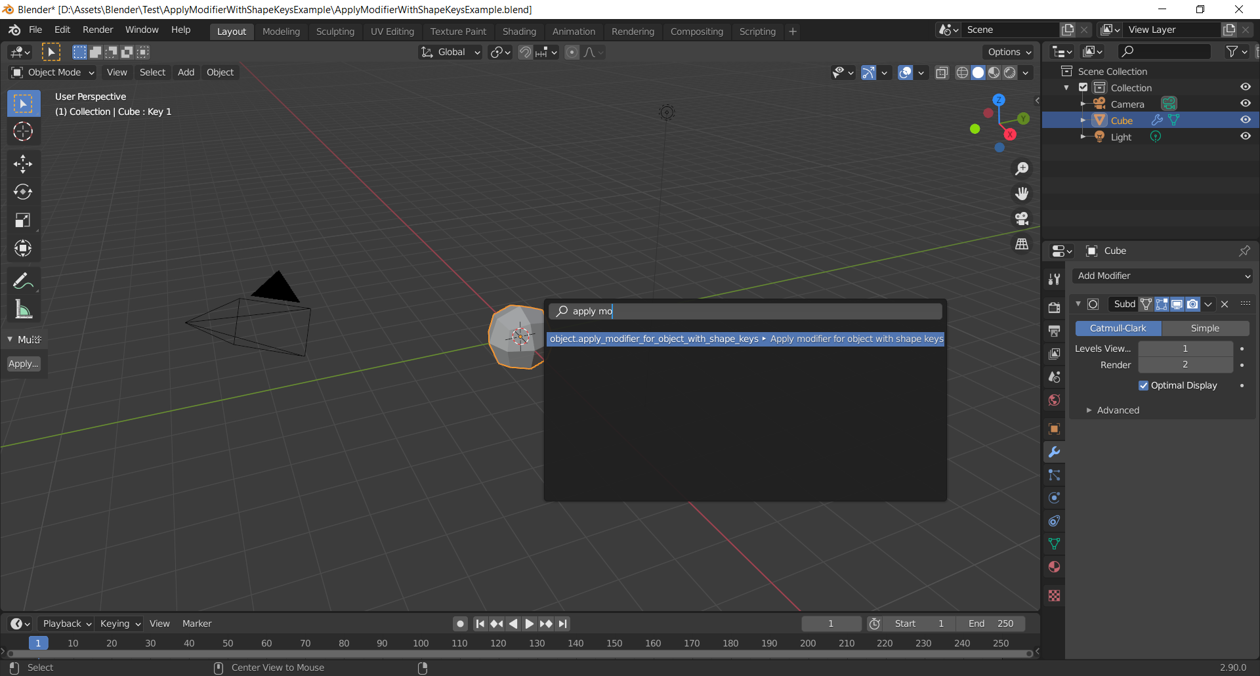Open Object Data mesh properties tab
The width and height of the screenshot is (1260, 676).
point(1054,544)
